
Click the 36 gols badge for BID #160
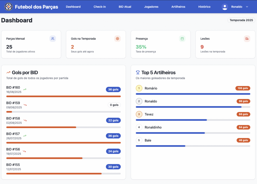point(113,89)
